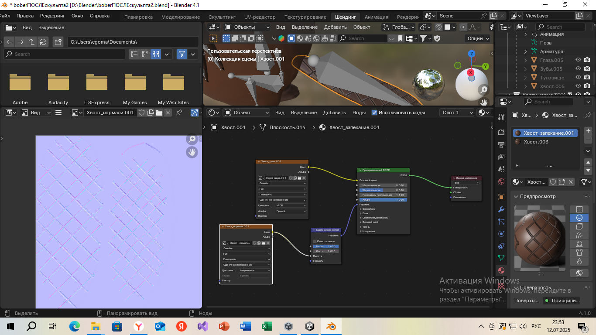This screenshot has width=596, height=335.
Task: Toggle snapping magnet in viewport header
Action: click(438, 27)
